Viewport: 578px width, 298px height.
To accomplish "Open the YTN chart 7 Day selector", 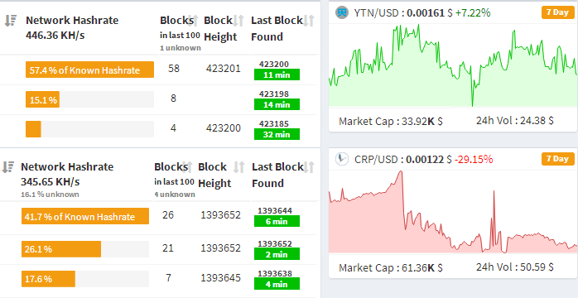I will pos(558,12).
